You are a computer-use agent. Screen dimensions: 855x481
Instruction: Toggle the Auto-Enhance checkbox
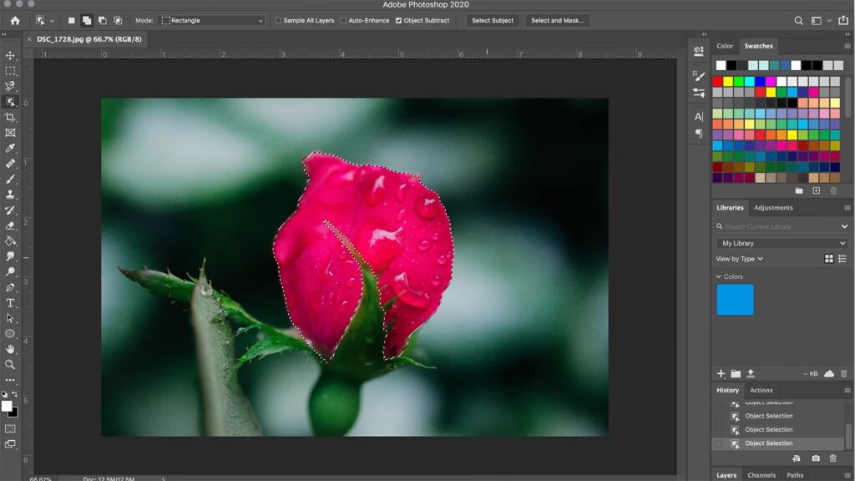[343, 20]
